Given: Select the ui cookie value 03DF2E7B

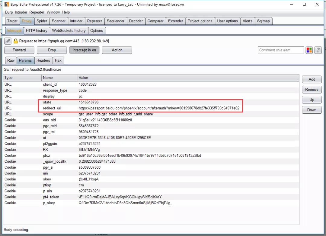Looking at the screenshot, I should pos(115,138).
